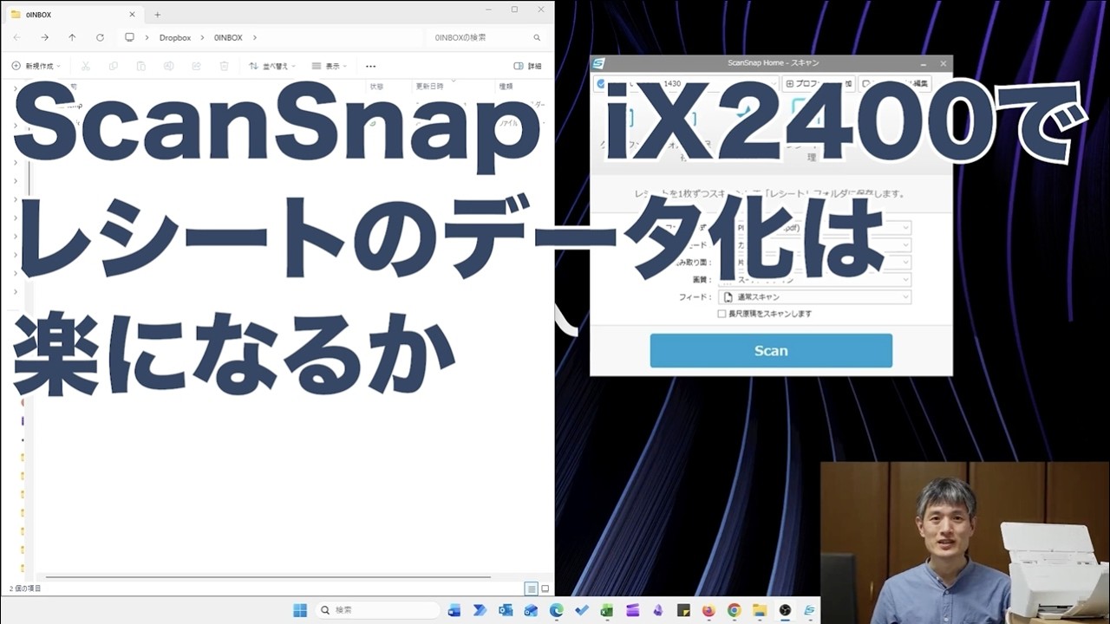Click the Paste icon in Explorer toolbar

[140, 66]
